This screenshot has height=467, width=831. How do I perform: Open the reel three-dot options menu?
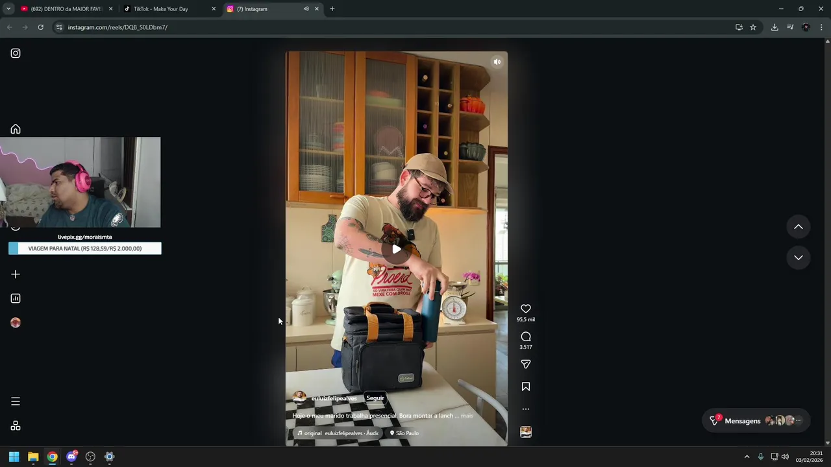(x=526, y=409)
